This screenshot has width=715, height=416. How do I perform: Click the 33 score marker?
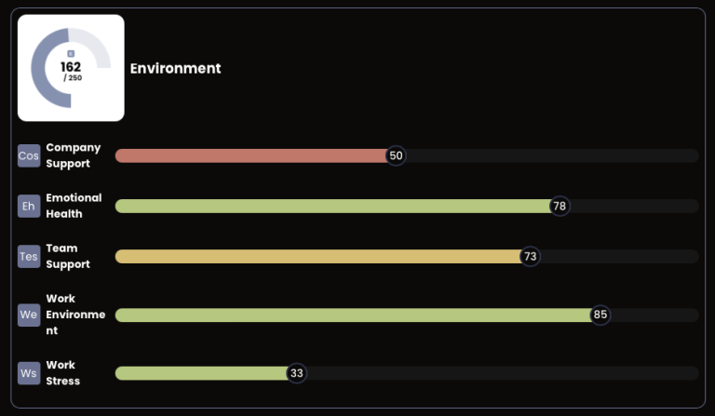click(296, 373)
